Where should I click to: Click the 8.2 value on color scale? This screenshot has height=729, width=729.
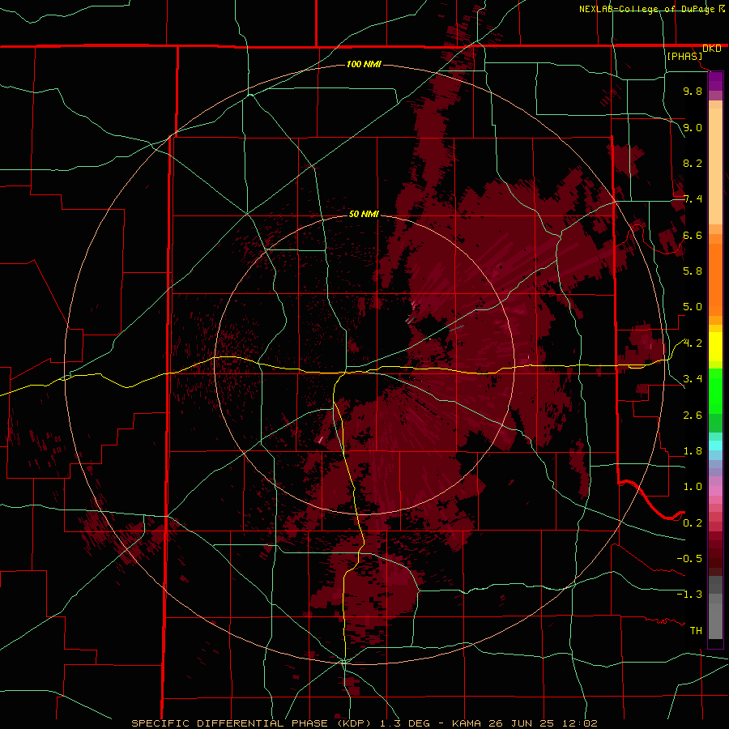tap(693, 163)
